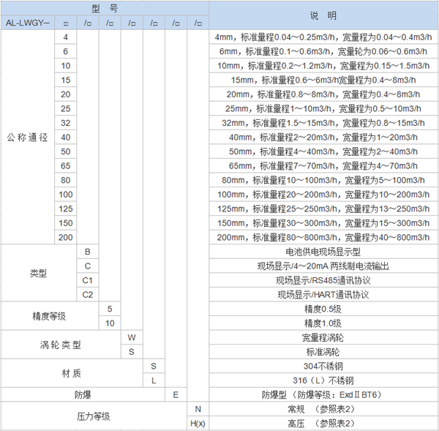Click the 现场显示/RS485通讯协议 description
This screenshot has width=439, height=431.
[x=323, y=280]
